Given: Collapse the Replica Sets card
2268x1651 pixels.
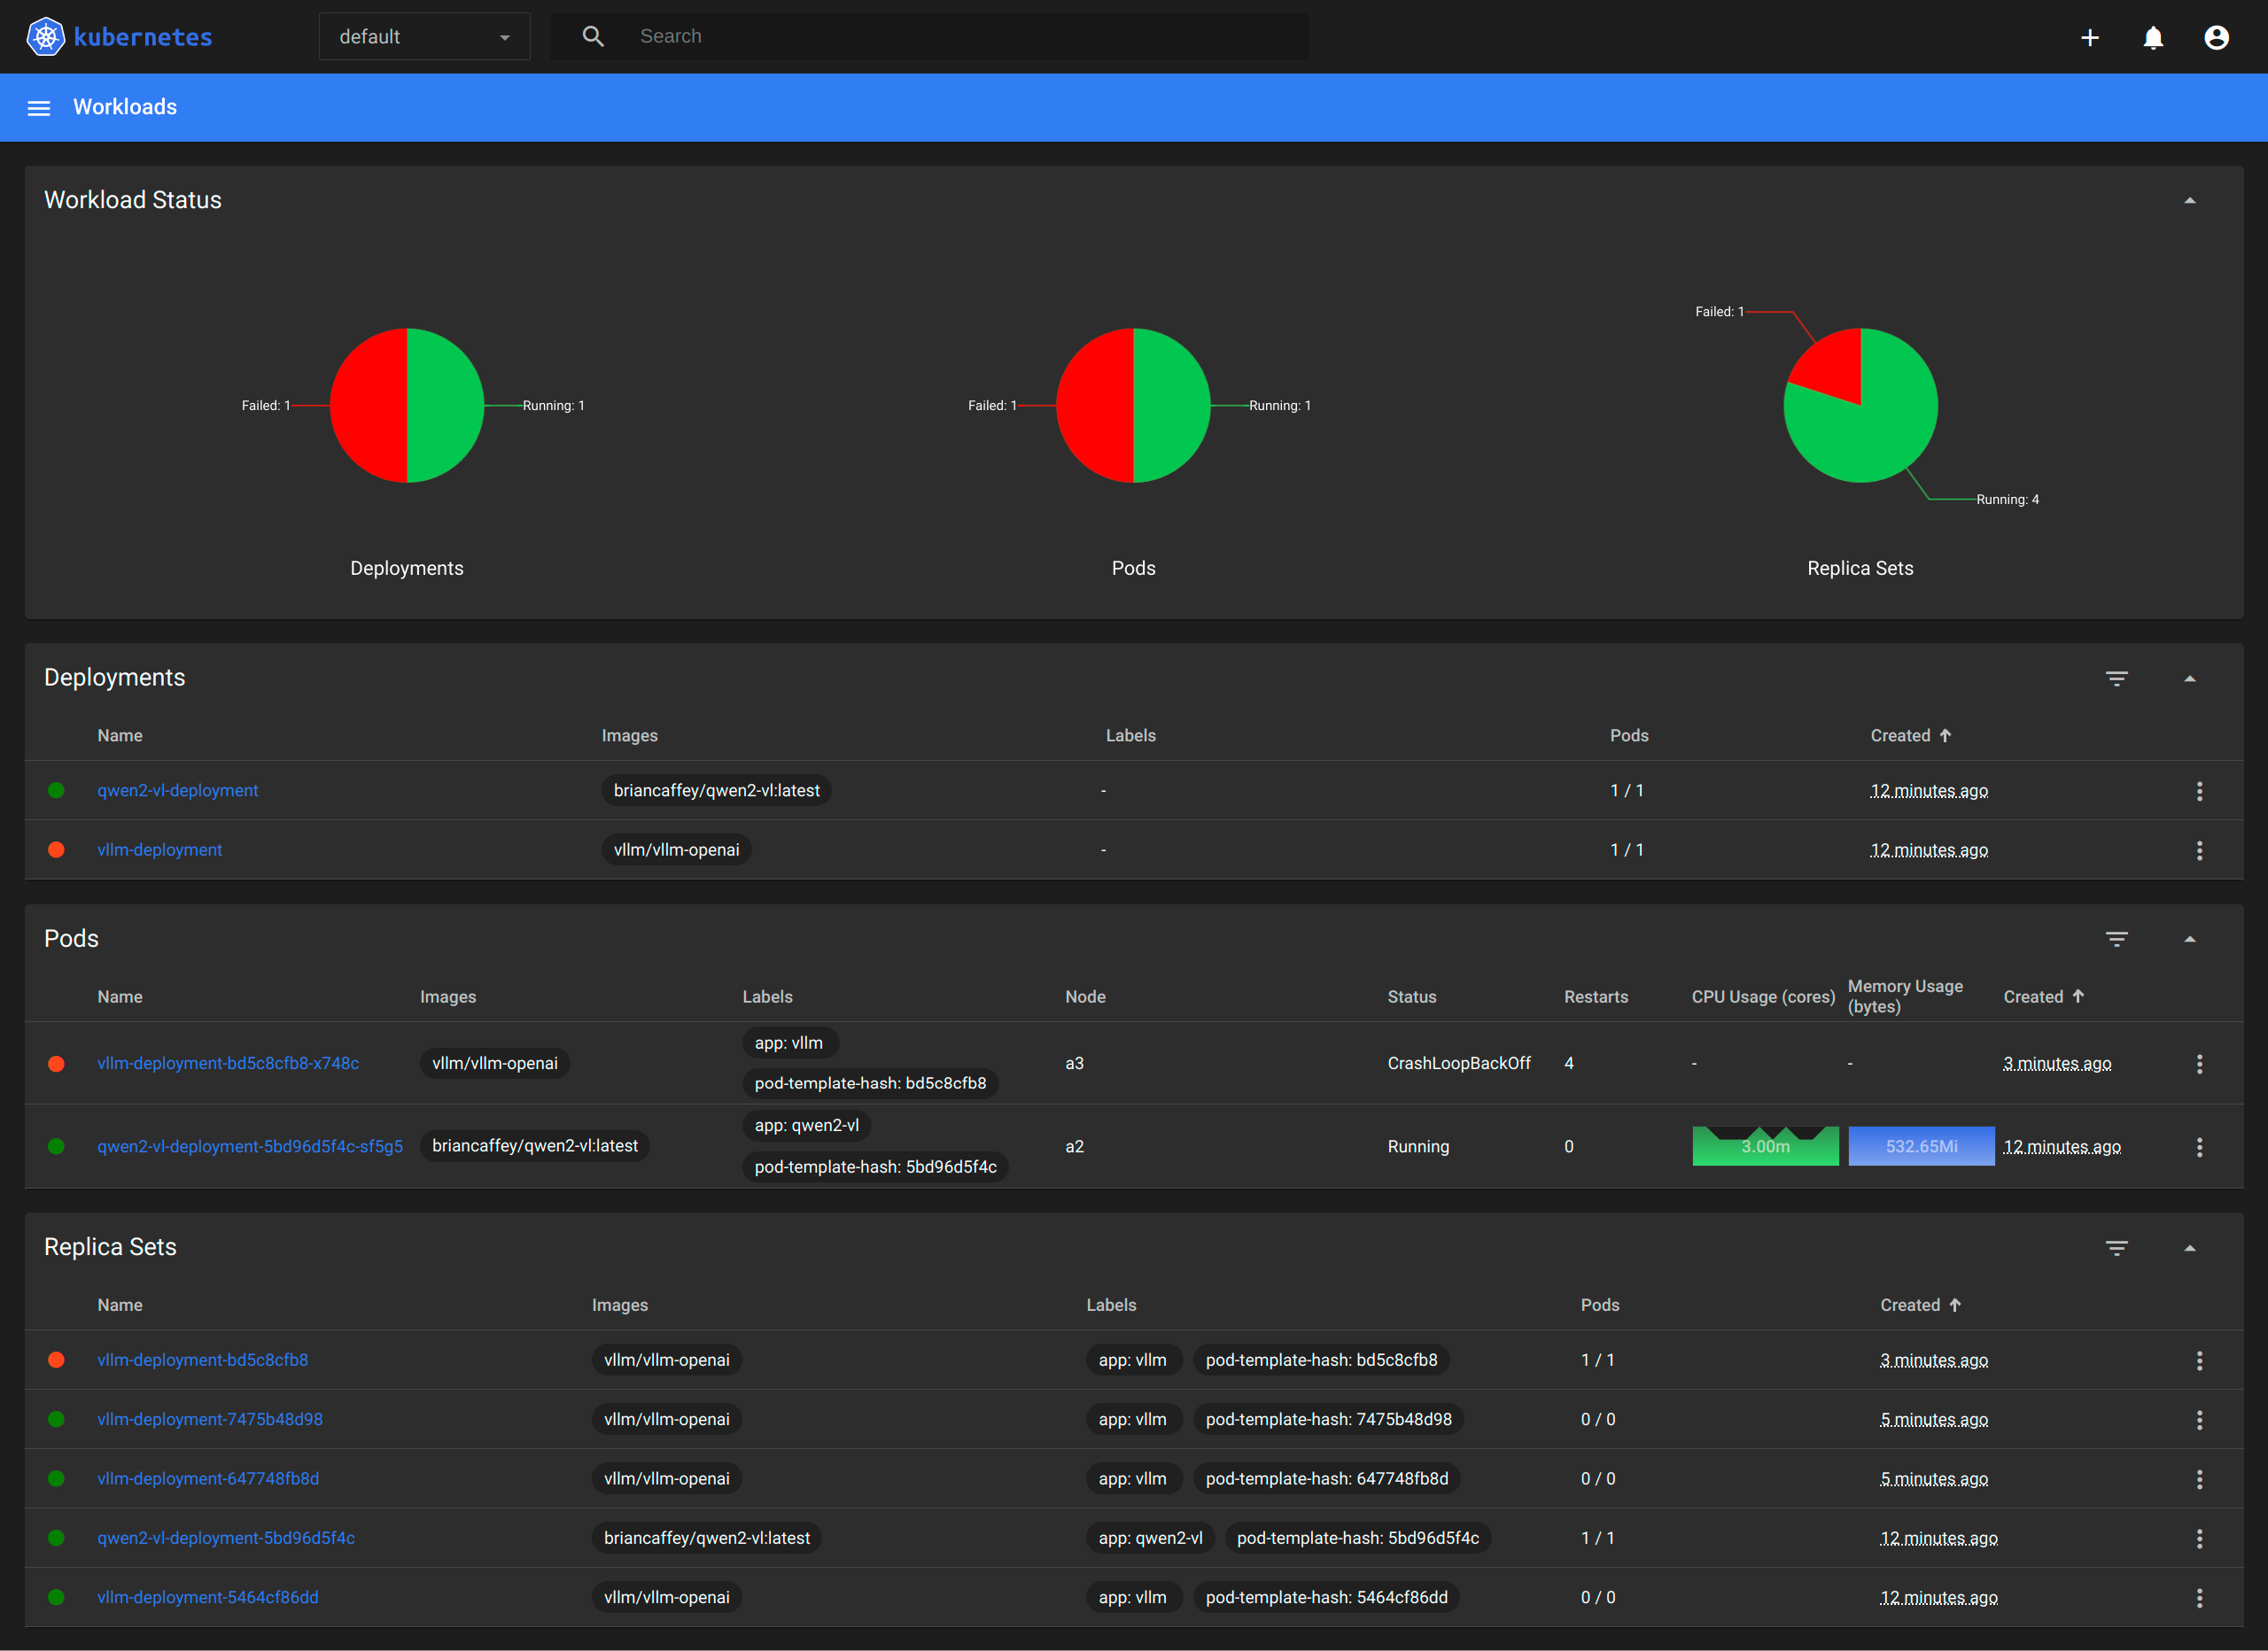Looking at the screenshot, I should coord(2190,1249).
